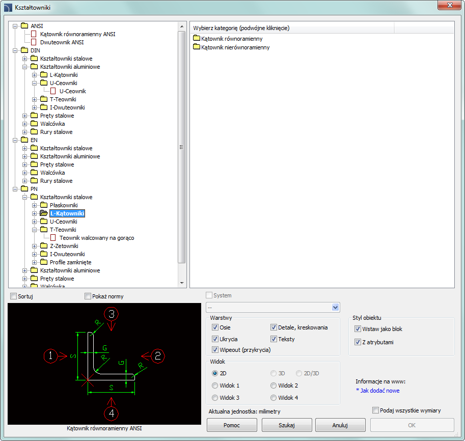This screenshot has height=441, width=465.
Task: Uncheck the Teksty layer checkbox
Action: [273, 339]
